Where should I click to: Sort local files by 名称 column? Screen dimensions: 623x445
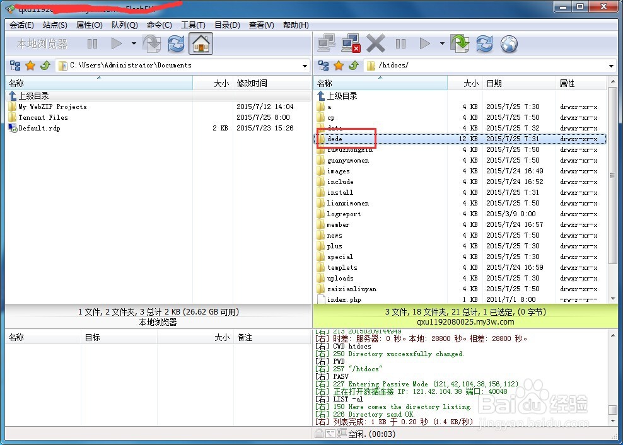click(99, 83)
